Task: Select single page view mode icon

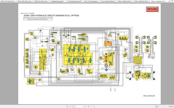Action: pos(157,107)
